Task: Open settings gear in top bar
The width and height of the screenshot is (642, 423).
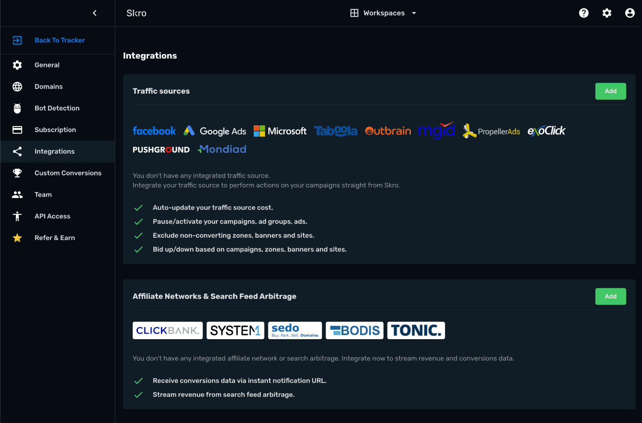Action: 607,13
